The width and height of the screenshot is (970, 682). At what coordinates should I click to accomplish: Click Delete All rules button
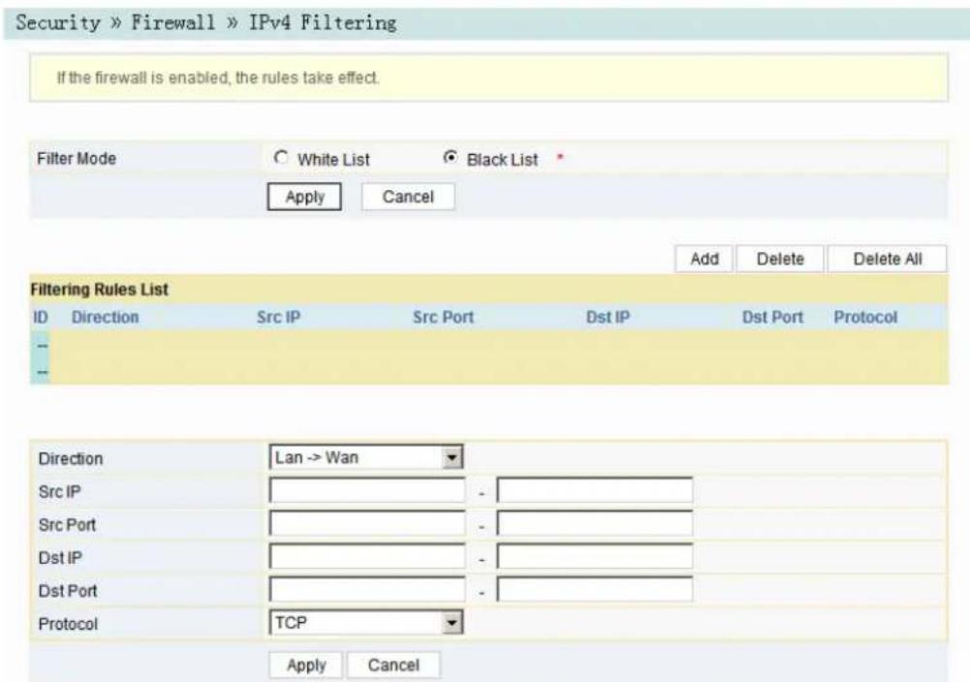[887, 259]
